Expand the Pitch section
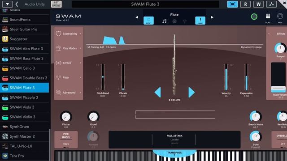Screen dimensions: 287x161 click(69, 77)
